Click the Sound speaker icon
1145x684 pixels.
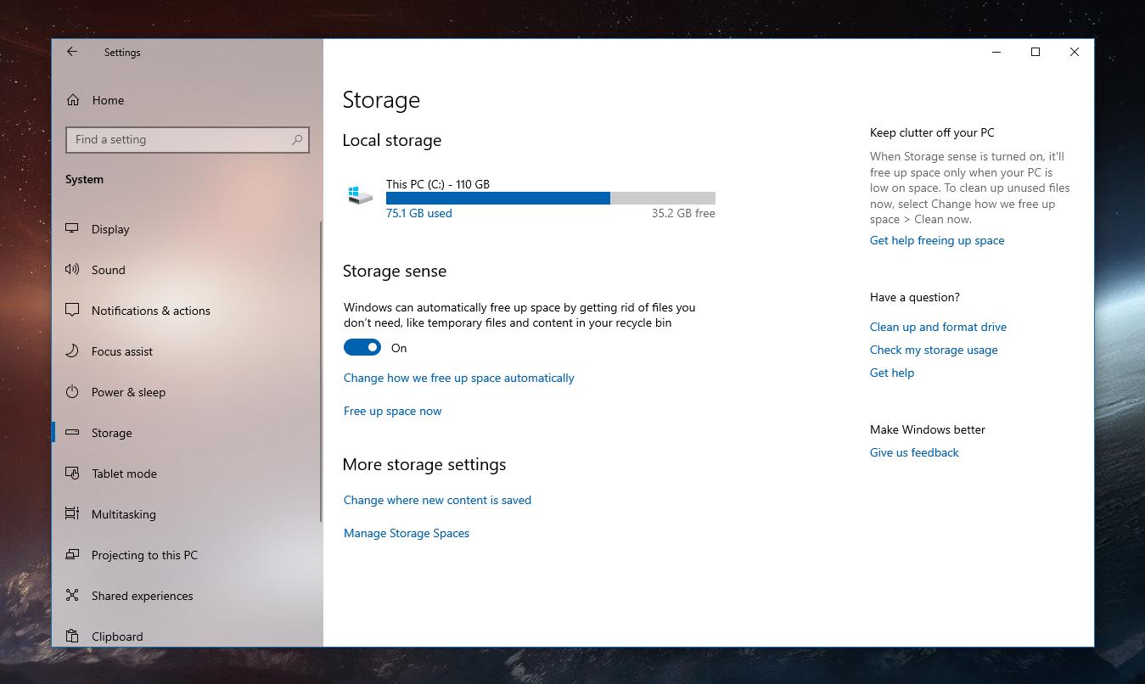click(72, 270)
